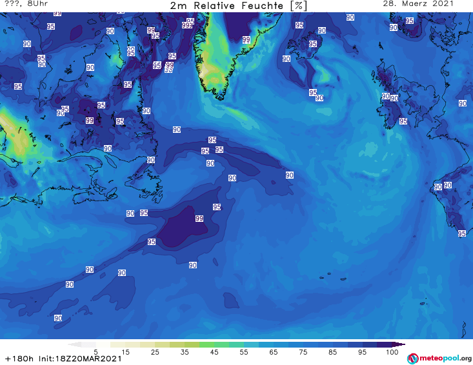Image resolution: width=473 pixels, height=365 pixels.
Task: Click the '35' label on the color scale
Action: (x=185, y=352)
